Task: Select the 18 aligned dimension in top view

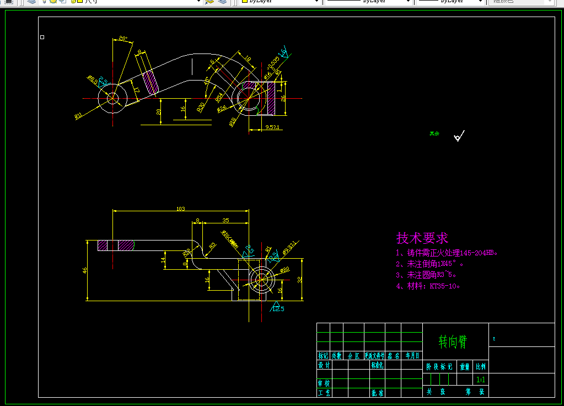Action: [248, 57]
